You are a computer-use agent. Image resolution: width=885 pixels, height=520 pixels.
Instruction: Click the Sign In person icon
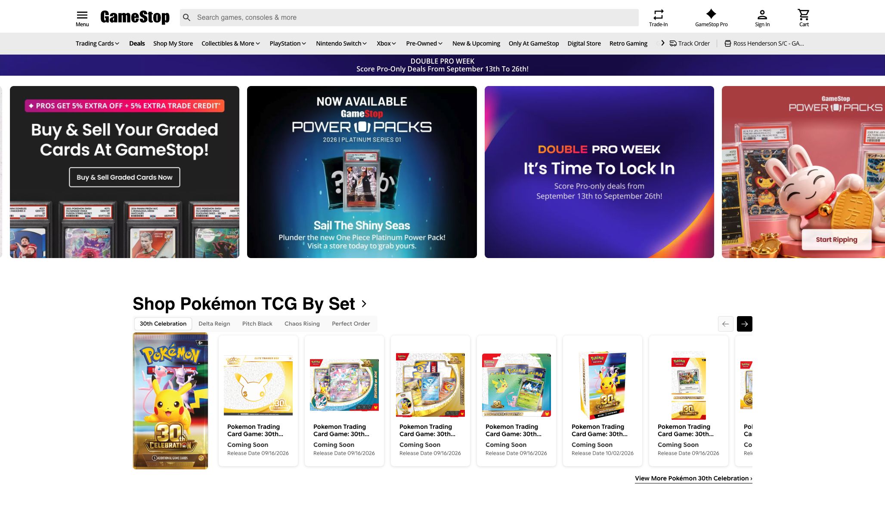click(762, 15)
